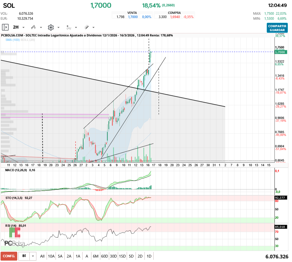Expand the drawing tools dropdown arrow

93,28
